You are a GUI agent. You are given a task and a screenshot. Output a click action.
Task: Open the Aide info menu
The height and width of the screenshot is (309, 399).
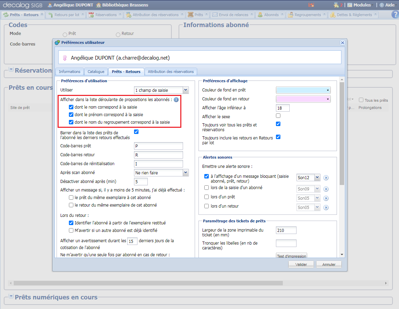click(x=387, y=5)
